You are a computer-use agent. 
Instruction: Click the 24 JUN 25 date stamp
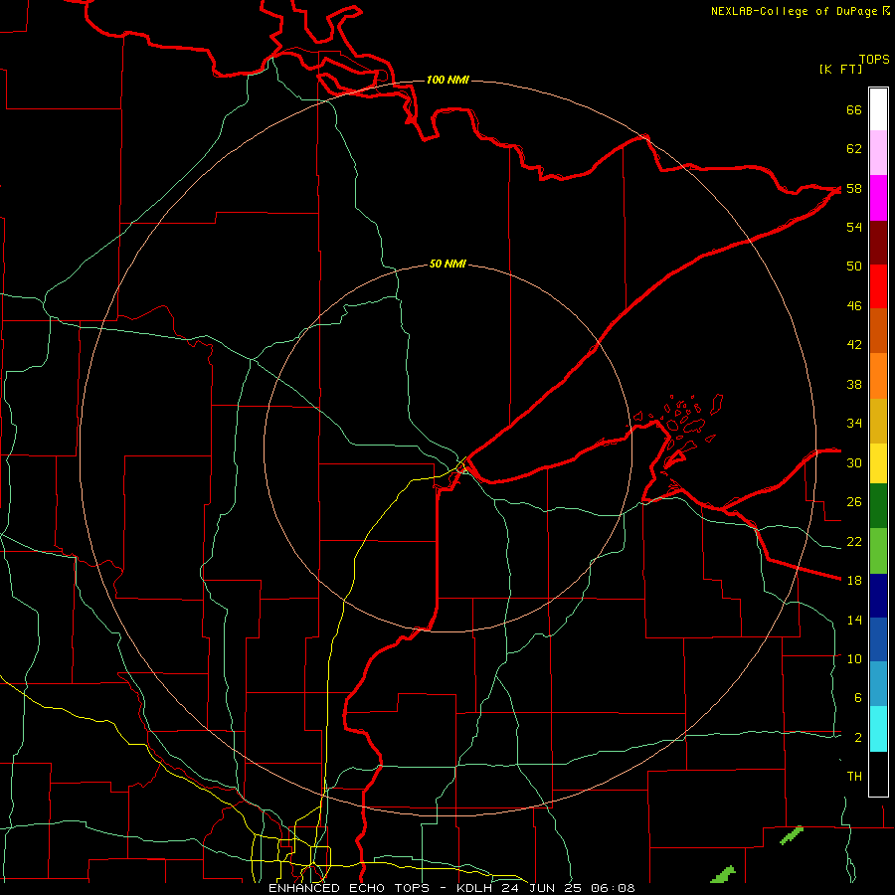pyautogui.click(x=545, y=888)
